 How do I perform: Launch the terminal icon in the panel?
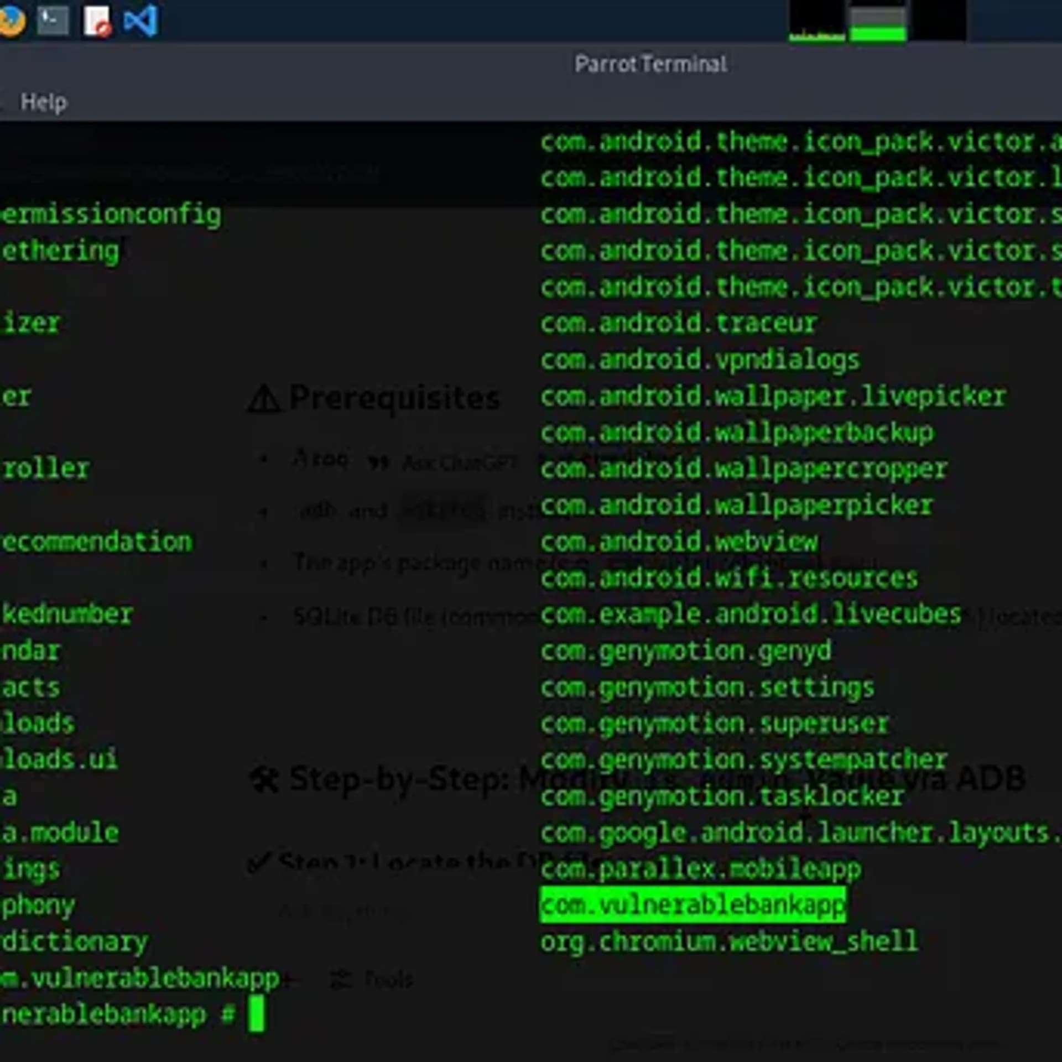(53, 20)
